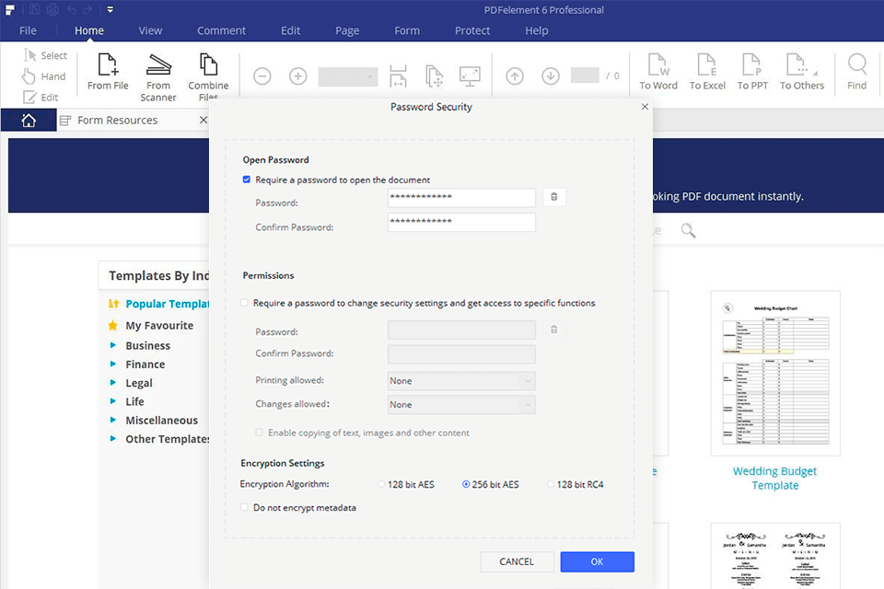Create PDF From Scanner
Viewport: 884px width, 589px height.
pyautogui.click(x=158, y=77)
